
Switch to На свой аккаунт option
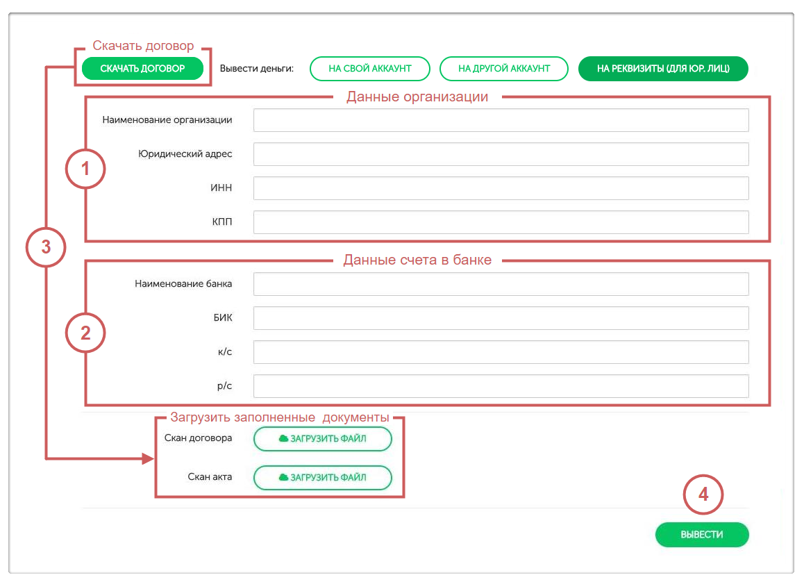point(369,69)
